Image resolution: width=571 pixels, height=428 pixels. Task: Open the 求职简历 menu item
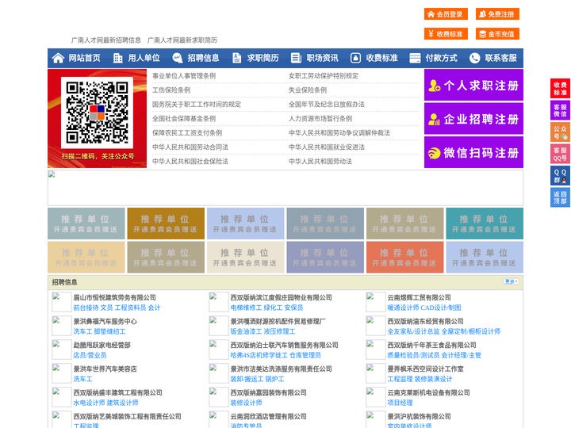pos(263,58)
